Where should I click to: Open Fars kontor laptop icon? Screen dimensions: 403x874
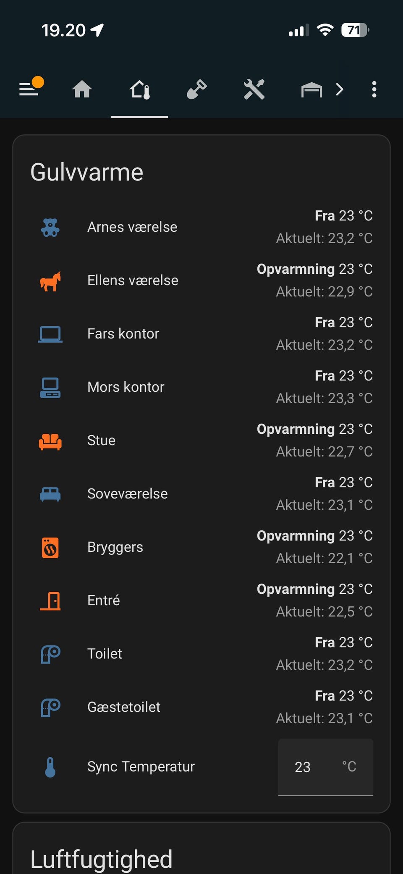coord(50,334)
